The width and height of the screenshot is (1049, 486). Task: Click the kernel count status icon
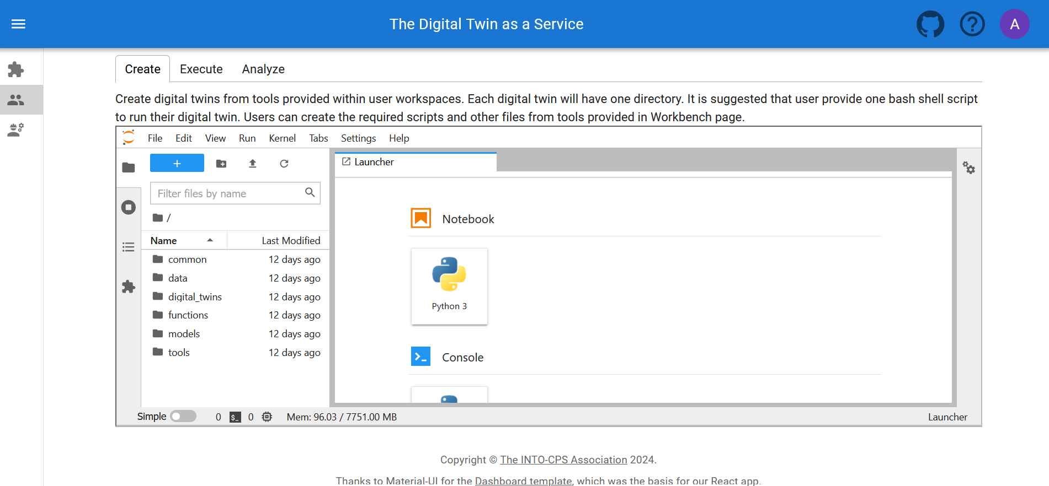tap(267, 417)
